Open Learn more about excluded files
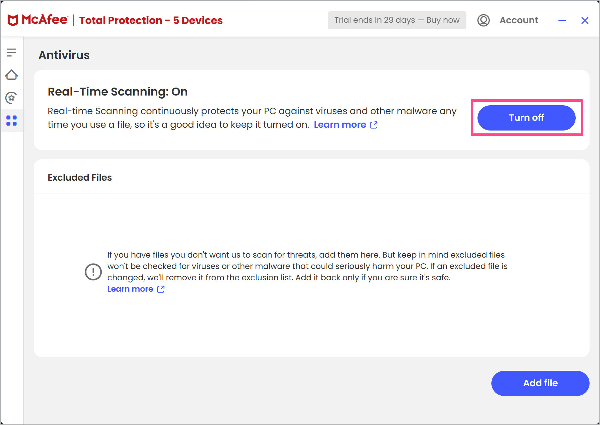600x425 pixels. click(x=130, y=289)
